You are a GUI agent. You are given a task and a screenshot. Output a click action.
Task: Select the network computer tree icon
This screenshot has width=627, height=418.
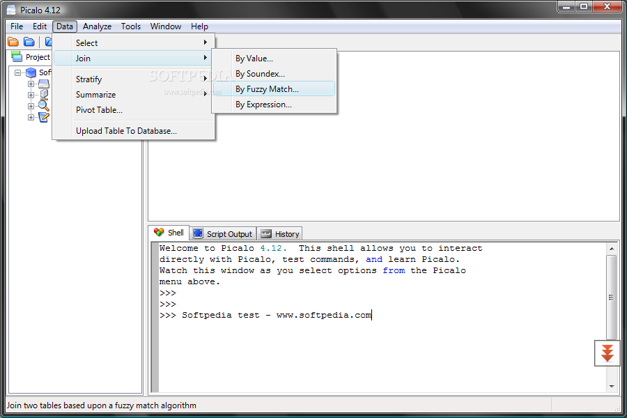tap(44, 95)
